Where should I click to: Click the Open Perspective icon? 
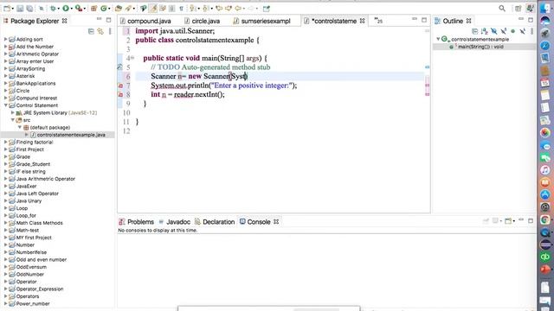pos(519,9)
